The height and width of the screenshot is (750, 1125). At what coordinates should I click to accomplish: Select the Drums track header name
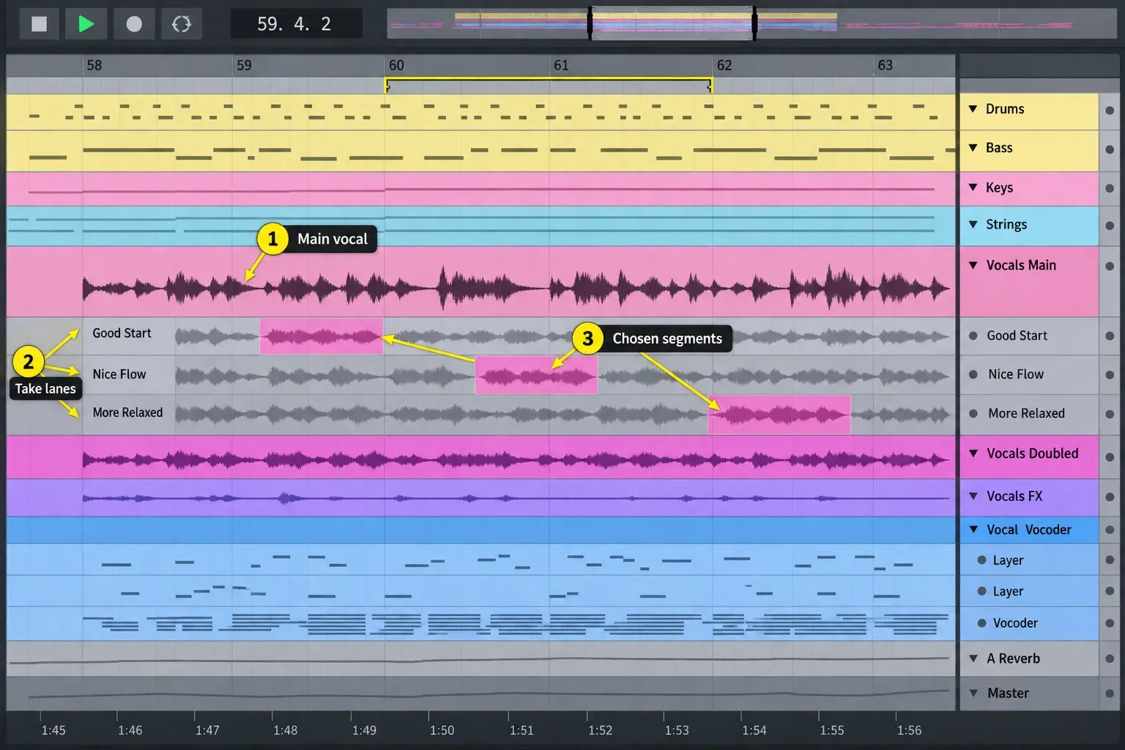[1005, 109]
